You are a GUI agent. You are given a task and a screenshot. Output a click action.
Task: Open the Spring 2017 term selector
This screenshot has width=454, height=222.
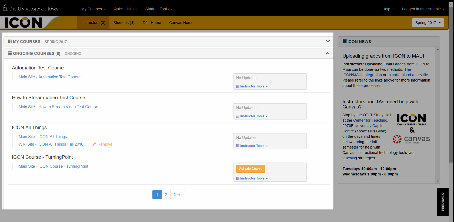[x=428, y=23]
